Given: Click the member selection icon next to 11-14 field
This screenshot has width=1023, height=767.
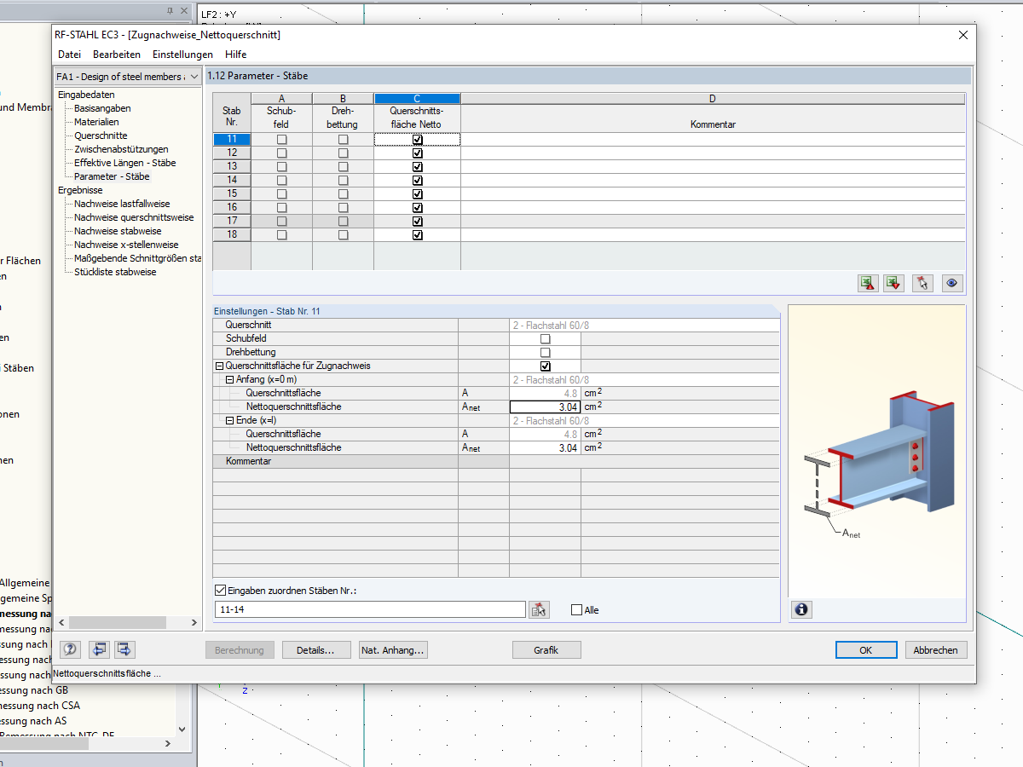Looking at the screenshot, I should (x=539, y=609).
